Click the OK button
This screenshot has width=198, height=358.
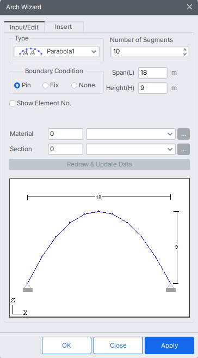(x=66, y=345)
